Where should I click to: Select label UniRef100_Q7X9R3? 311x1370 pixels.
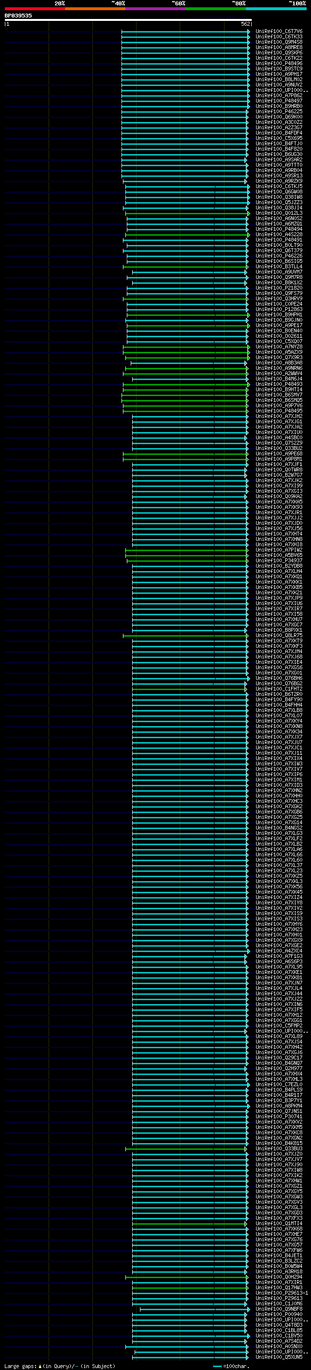click(279, 357)
